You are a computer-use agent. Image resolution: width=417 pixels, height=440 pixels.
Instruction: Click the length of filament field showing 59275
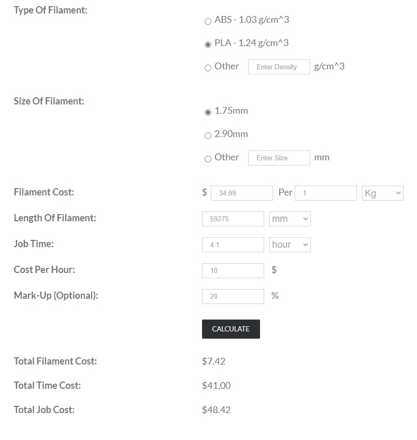tap(233, 219)
